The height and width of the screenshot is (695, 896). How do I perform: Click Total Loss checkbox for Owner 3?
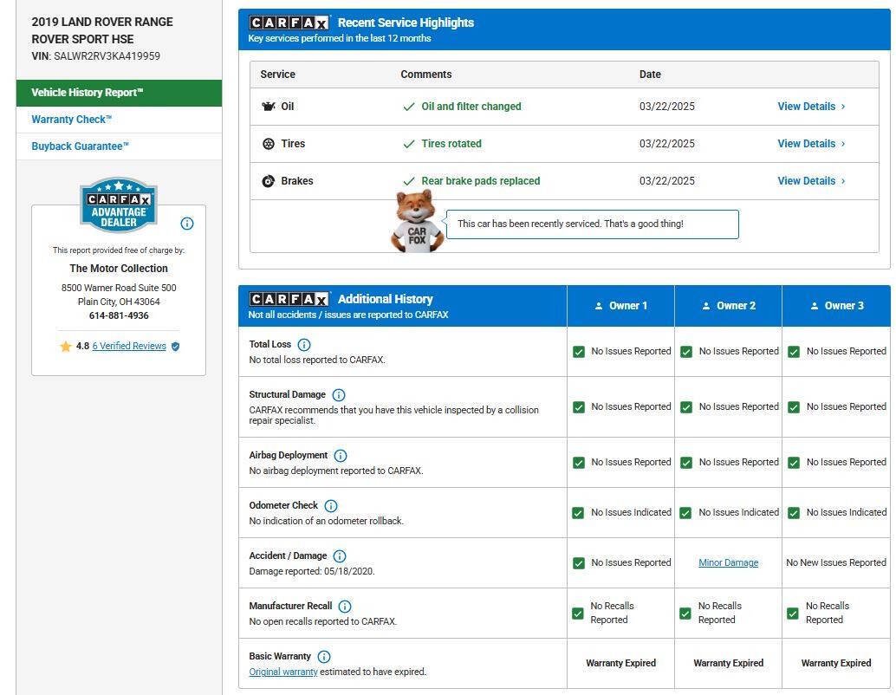click(794, 352)
